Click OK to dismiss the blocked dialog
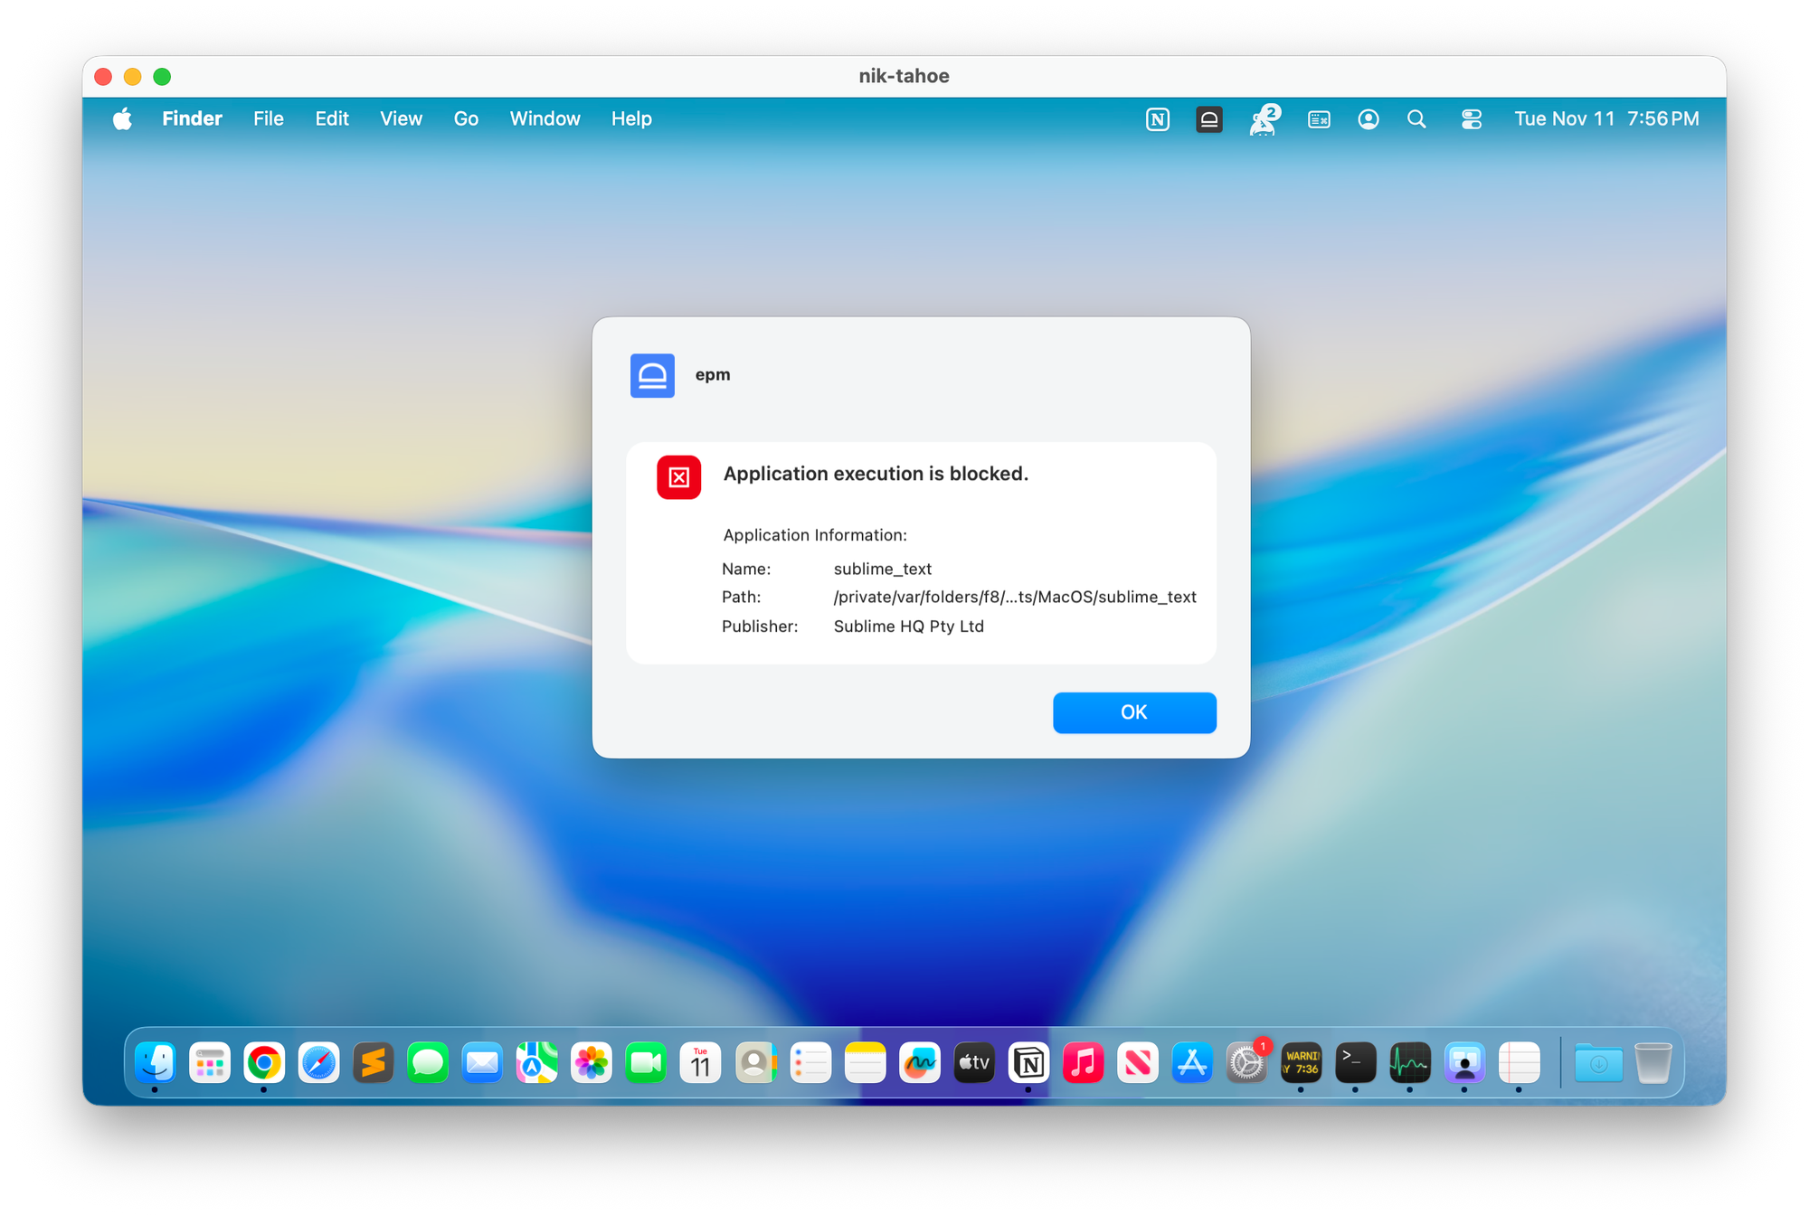 point(1133,712)
